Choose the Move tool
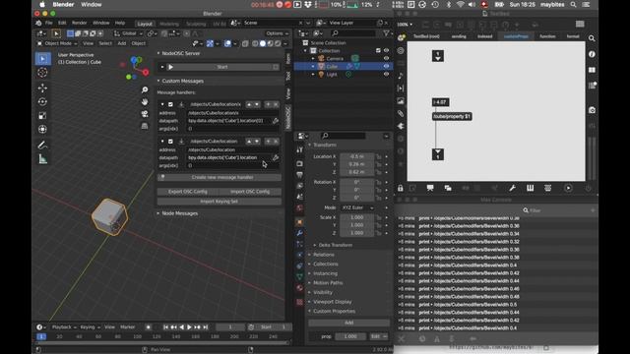 coord(42,88)
